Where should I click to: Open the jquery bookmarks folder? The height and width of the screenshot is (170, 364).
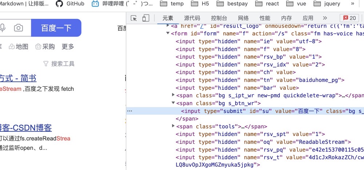point(327,4)
